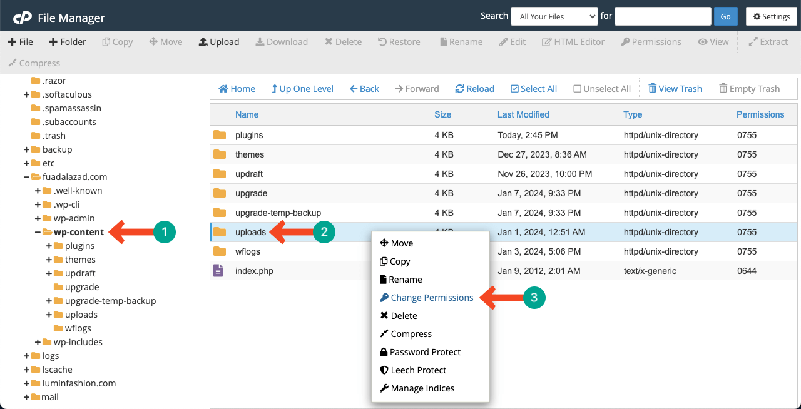The width and height of the screenshot is (801, 409).
Task: Select the wflogs folder icon in list
Action: [x=219, y=251]
